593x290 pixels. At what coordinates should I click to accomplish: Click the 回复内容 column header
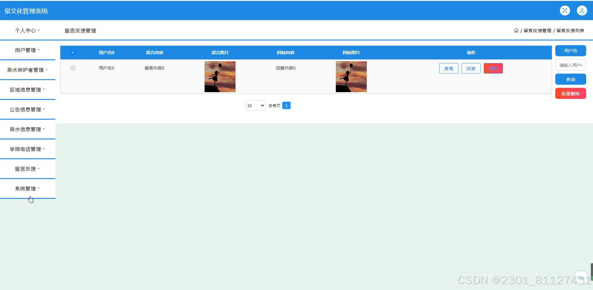coord(286,53)
